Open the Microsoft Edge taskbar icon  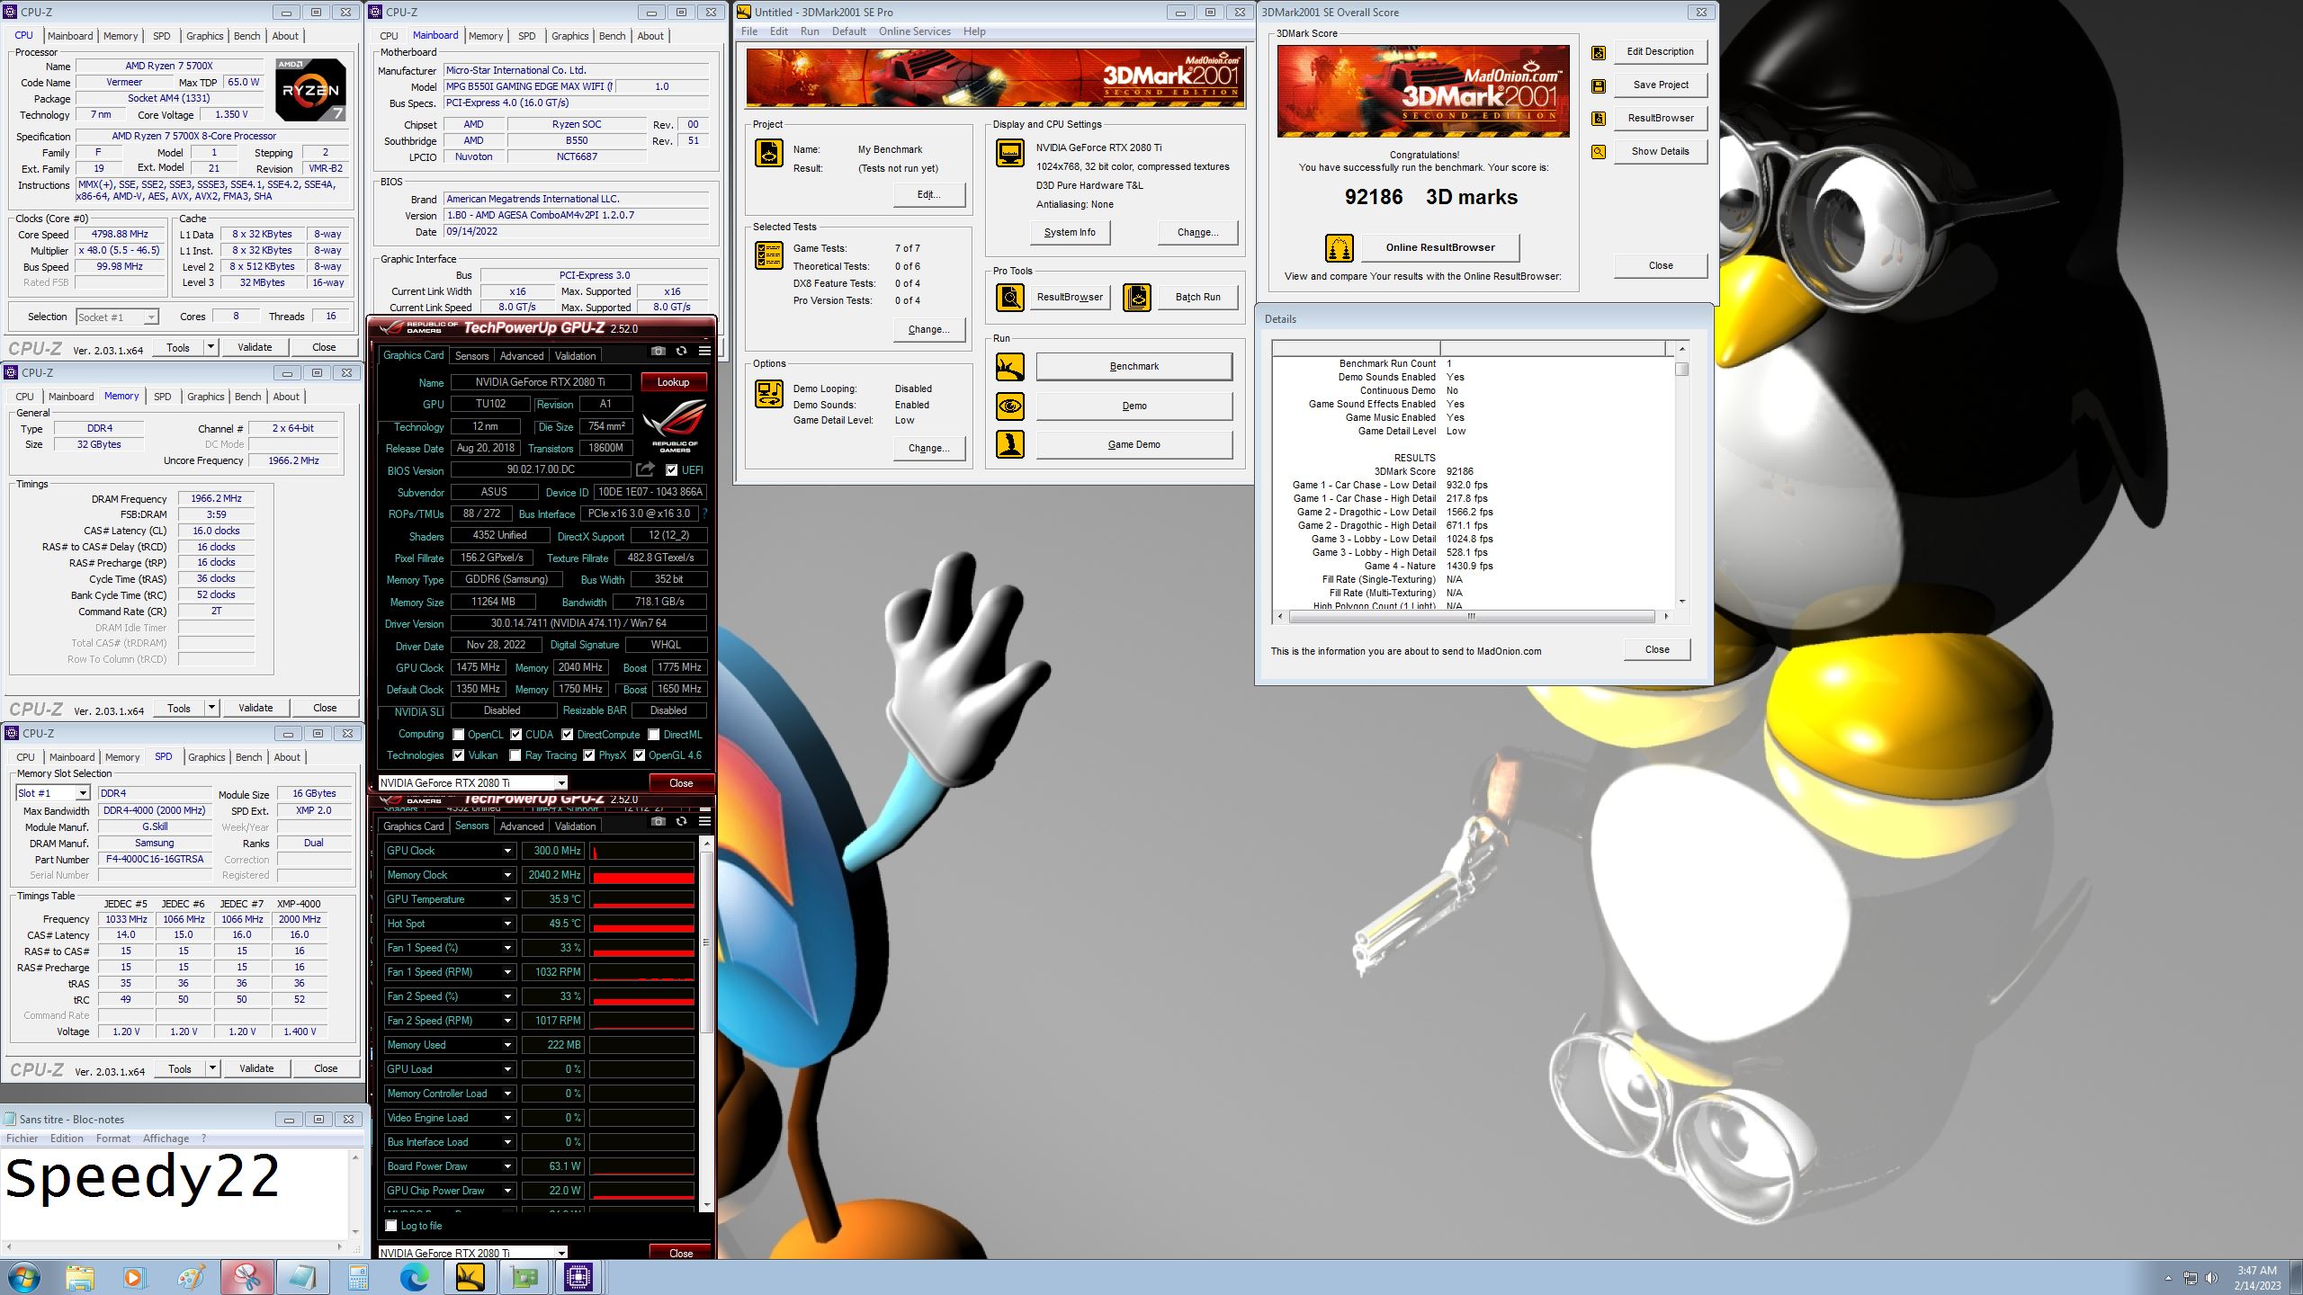(415, 1277)
